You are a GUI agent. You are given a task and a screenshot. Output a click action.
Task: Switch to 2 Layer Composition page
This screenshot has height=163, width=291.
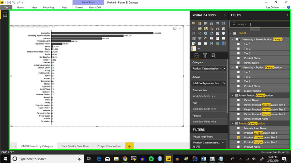pyautogui.click(x=109, y=146)
